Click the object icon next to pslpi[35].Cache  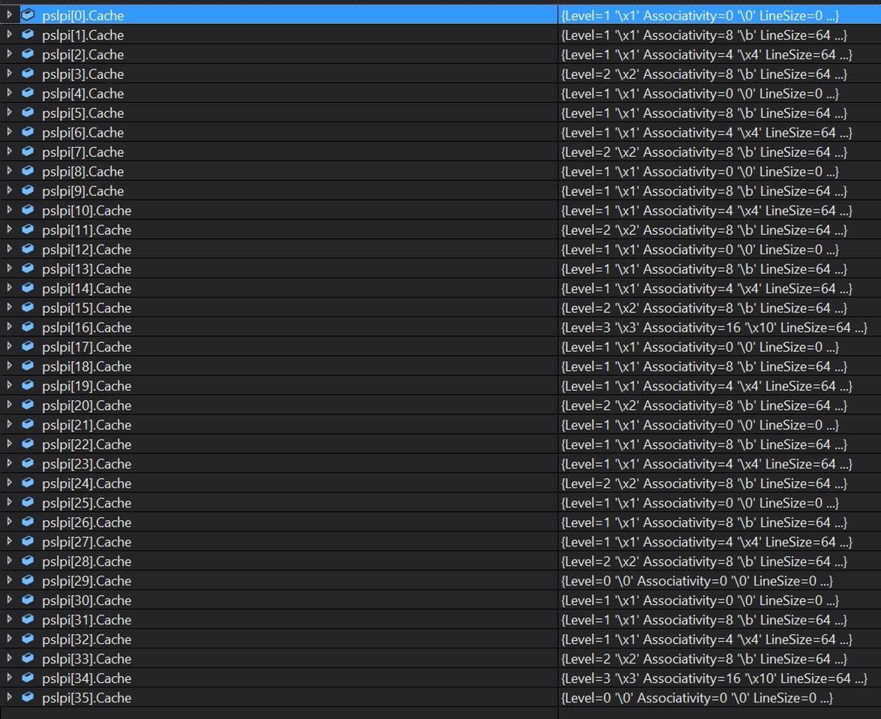click(29, 698)
